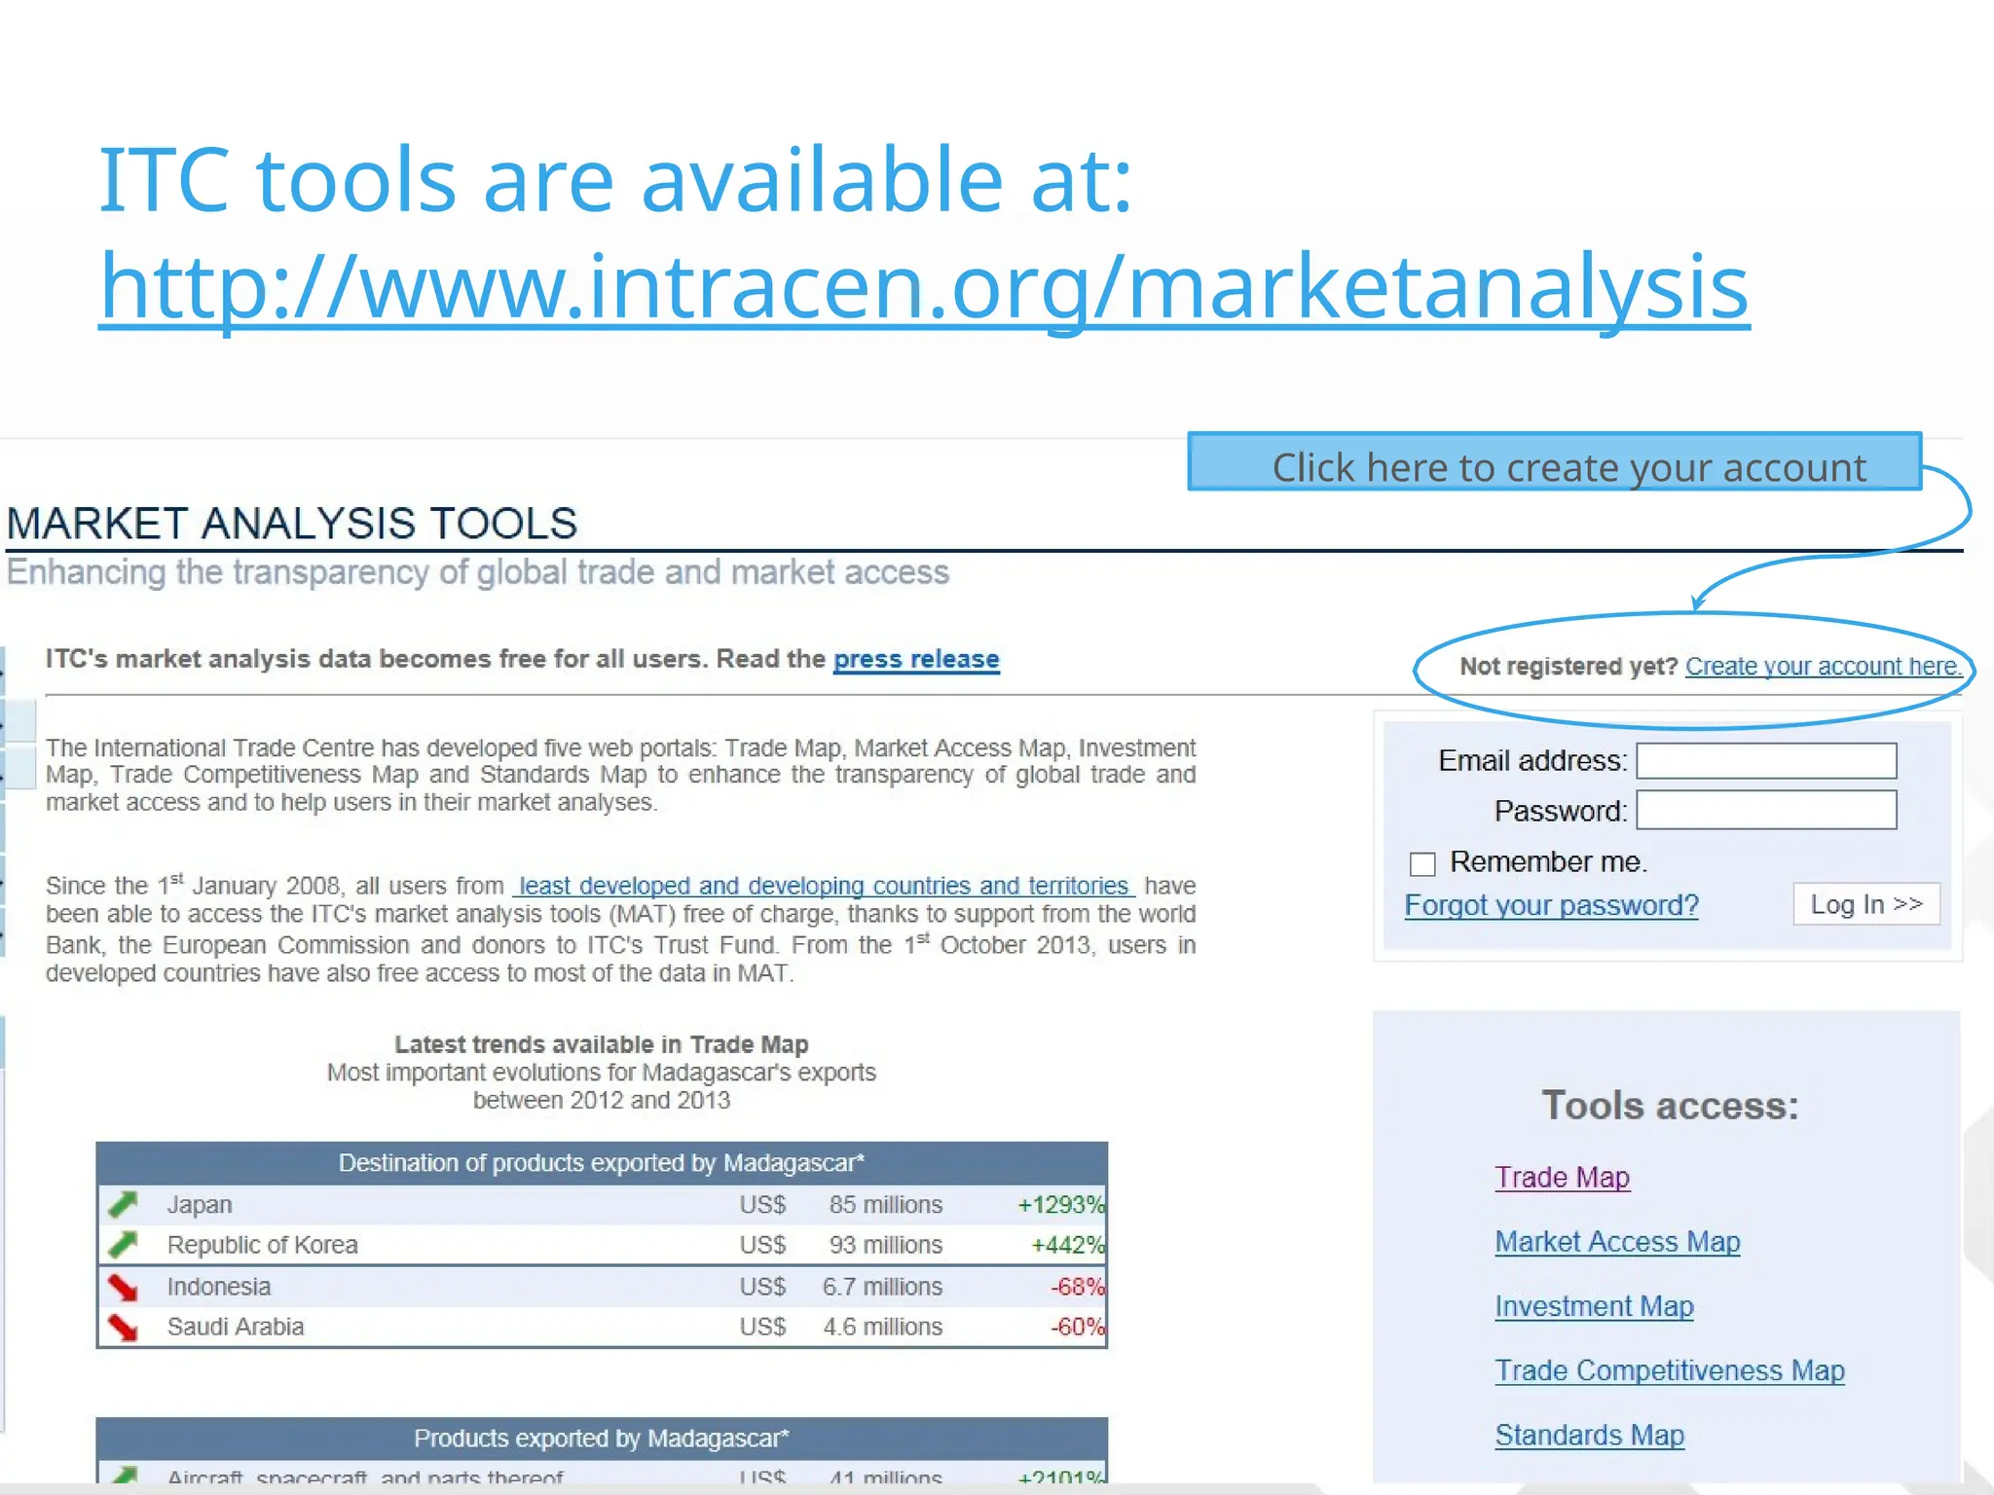Click the 4.6 millions export value

click(x=882, y=1327)
